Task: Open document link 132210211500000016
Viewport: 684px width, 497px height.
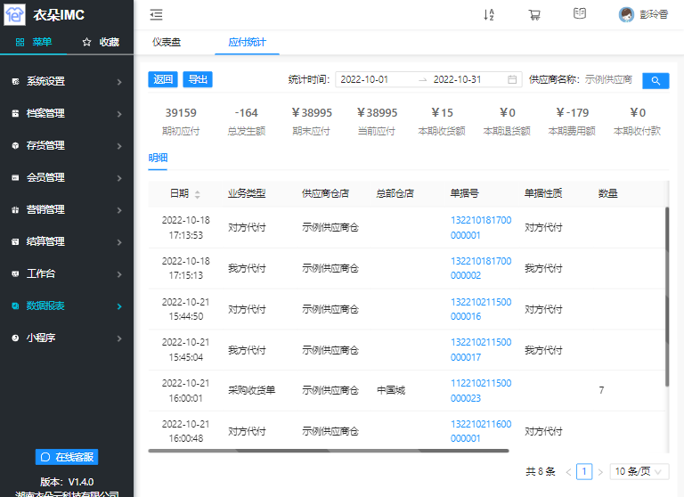Action: point(481,309)
